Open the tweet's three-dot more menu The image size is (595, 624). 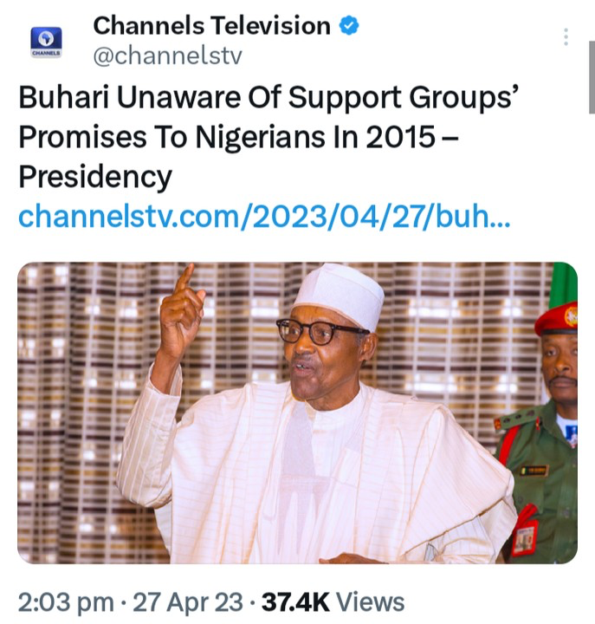[566, 37]
